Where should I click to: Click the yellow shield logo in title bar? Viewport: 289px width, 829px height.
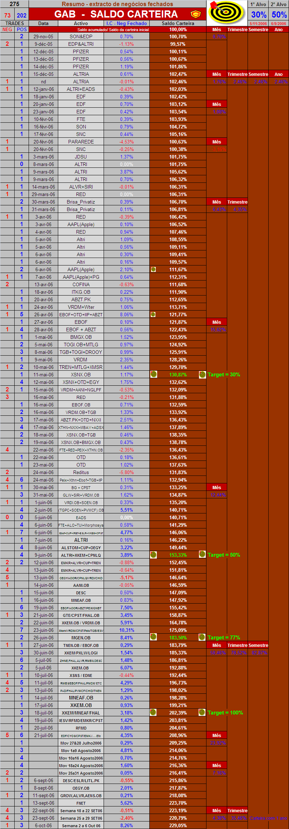click(x=195, y=14)
